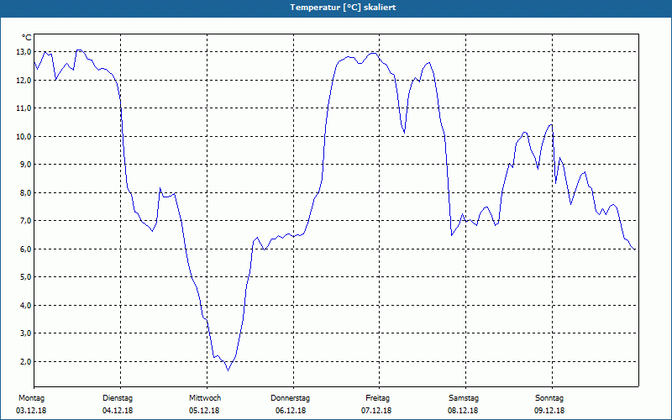Click the Sonntag day label

click(x=549, y=398)
